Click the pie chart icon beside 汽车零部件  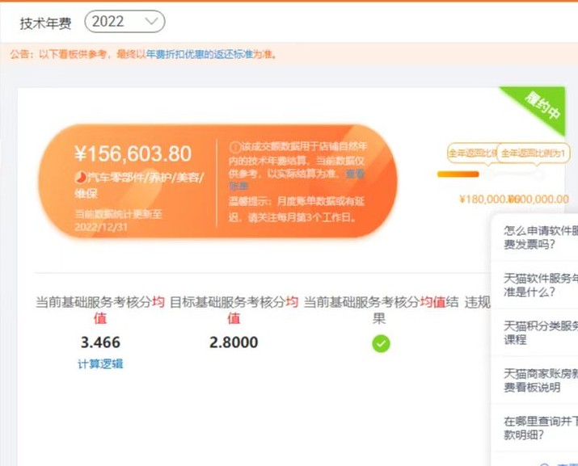pyautogui.click(x=80, y=178)
